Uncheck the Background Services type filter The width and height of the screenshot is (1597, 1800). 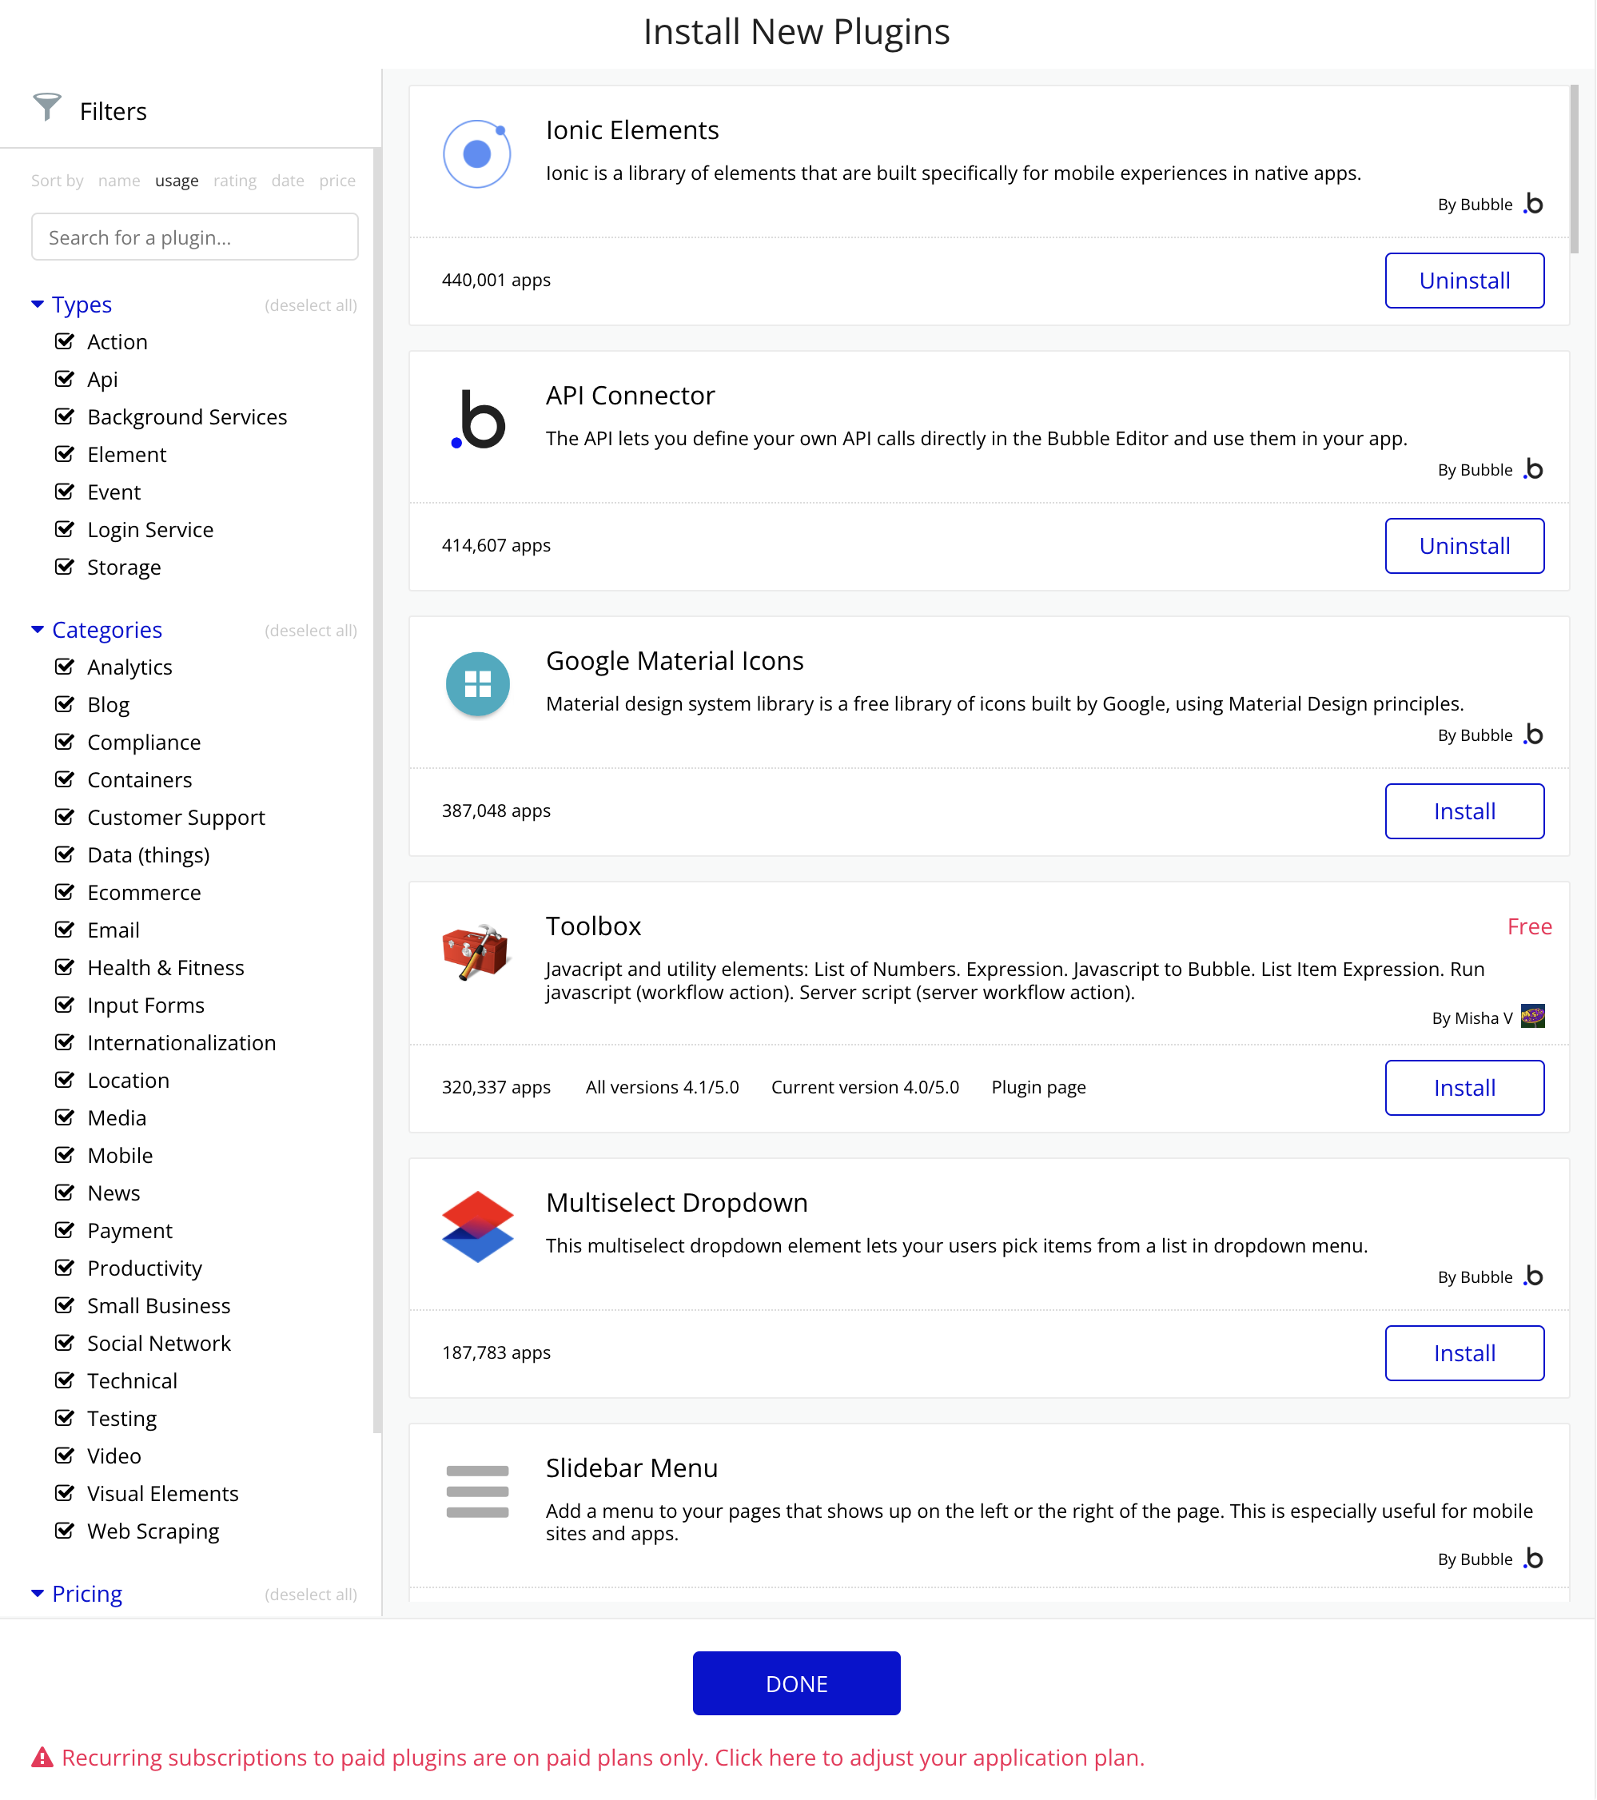pos(64,416)
